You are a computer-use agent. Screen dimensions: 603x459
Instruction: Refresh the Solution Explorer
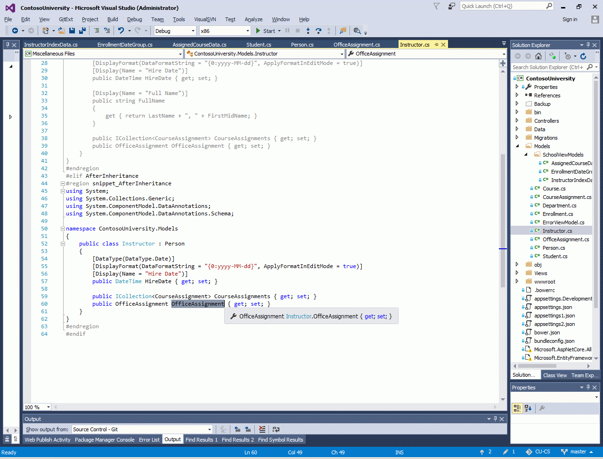tap(583, 56)
